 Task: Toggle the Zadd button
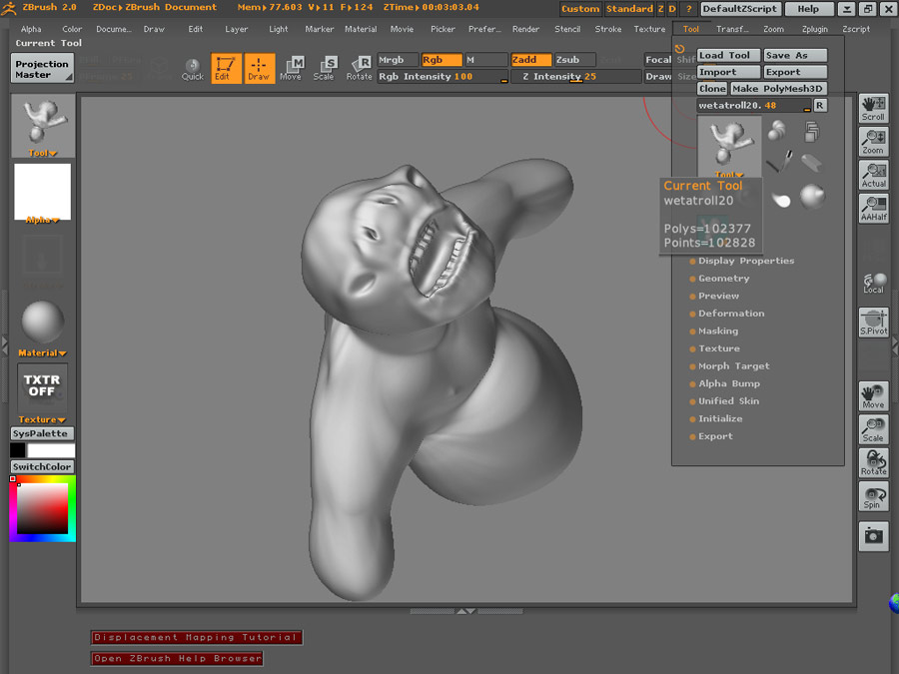(529, 60)
